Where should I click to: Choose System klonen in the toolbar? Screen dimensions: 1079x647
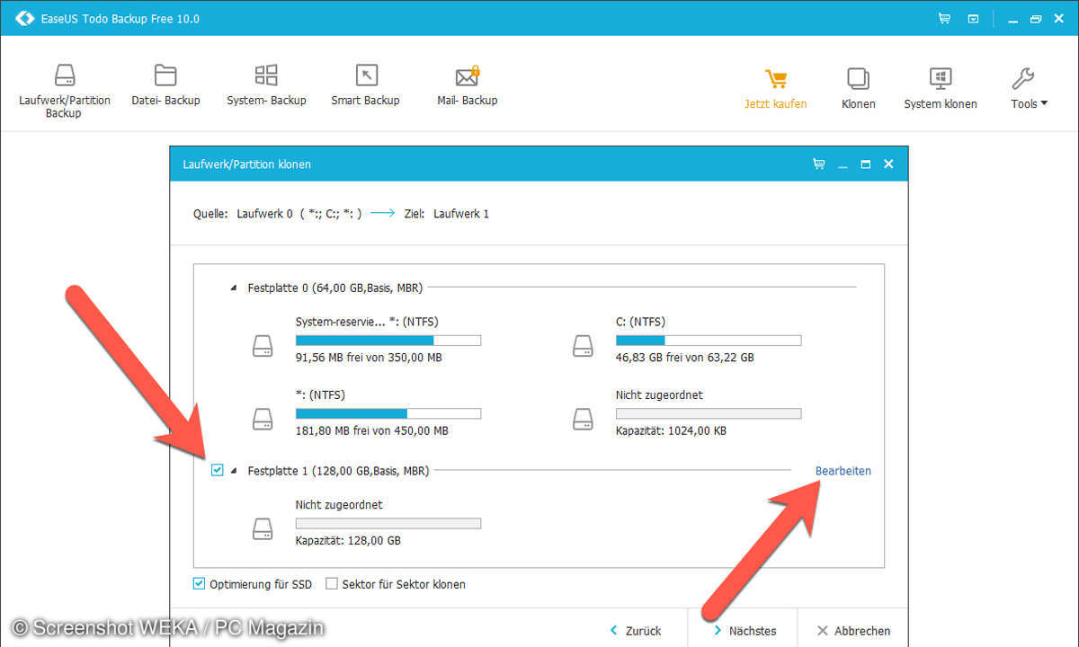pyautogui.click(x=941, y=88)
